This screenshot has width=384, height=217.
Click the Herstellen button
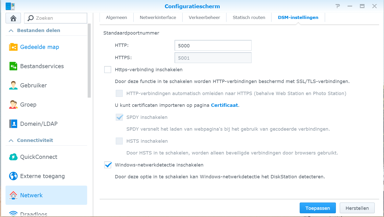(x=357, y=208)
